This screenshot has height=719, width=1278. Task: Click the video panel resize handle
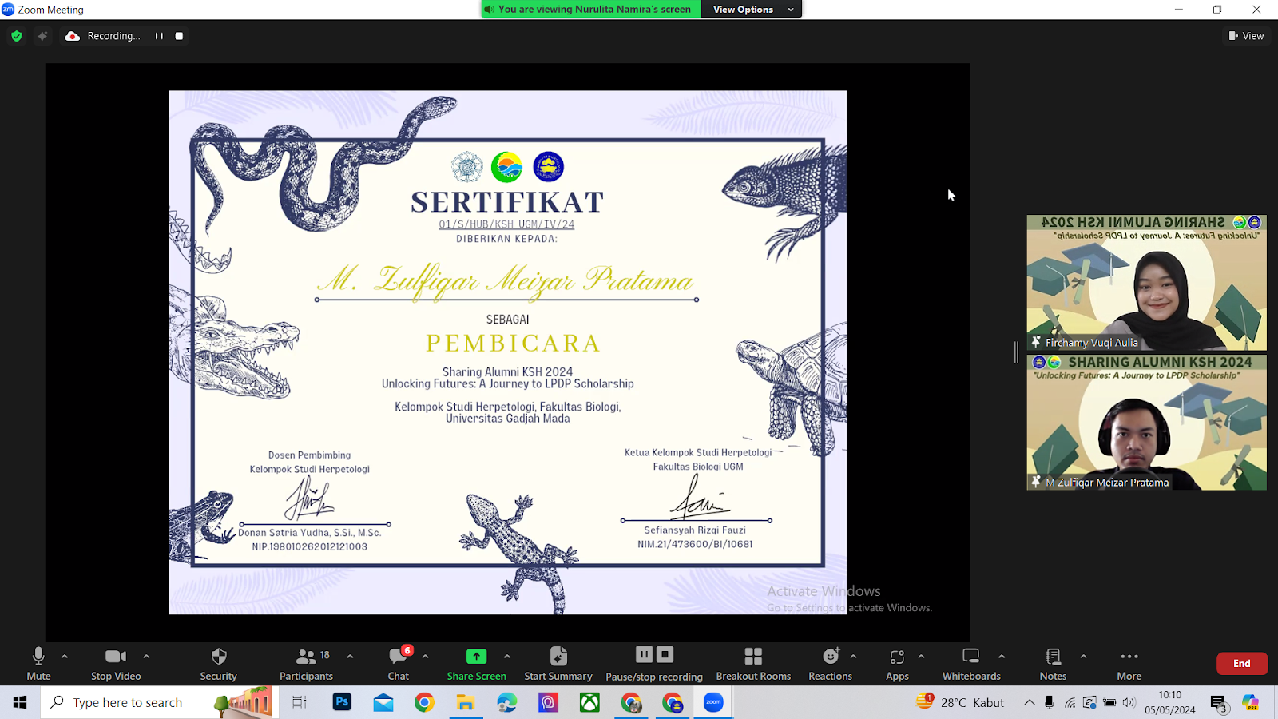click(1017, 352)
